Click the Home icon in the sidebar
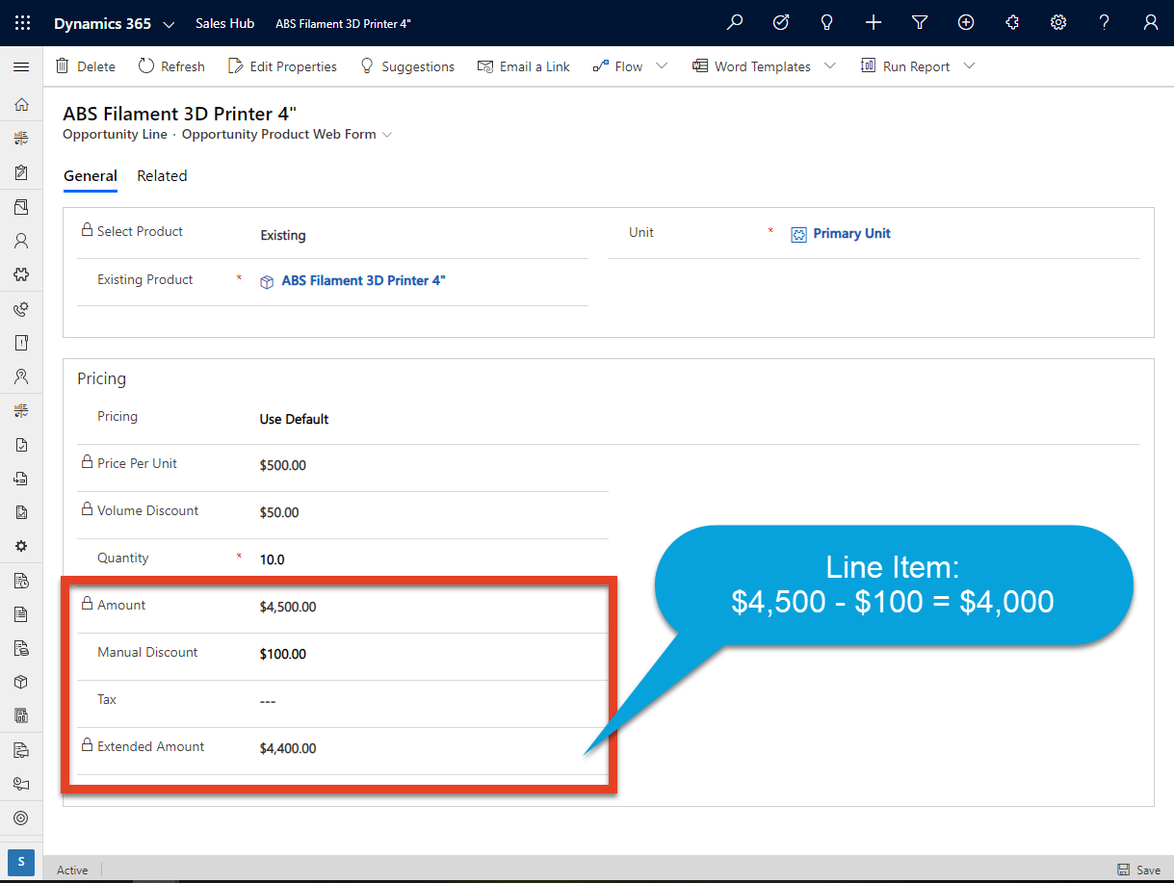 [21, 103]
